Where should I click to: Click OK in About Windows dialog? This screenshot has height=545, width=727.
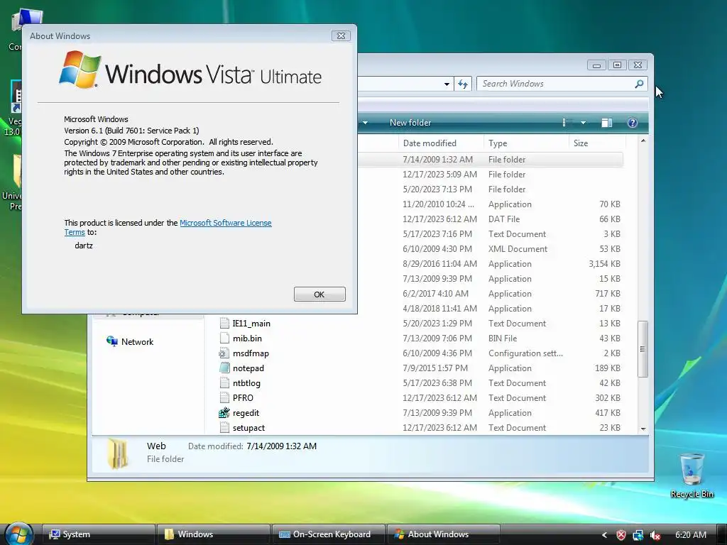[x=319, y=294]
